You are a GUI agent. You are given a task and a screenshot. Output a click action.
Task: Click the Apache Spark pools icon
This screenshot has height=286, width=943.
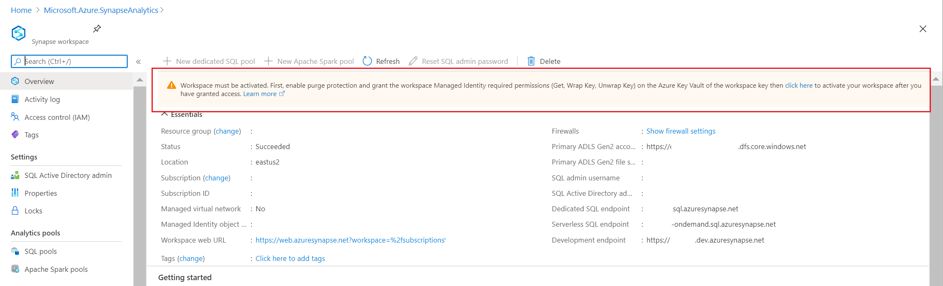[x=15, y=269]
